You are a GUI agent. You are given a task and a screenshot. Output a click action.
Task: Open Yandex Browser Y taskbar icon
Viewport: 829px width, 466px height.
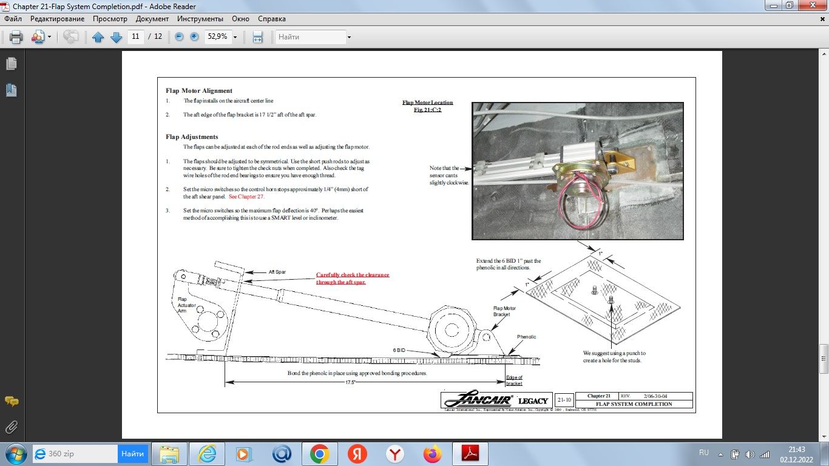[x=395, y=454]
